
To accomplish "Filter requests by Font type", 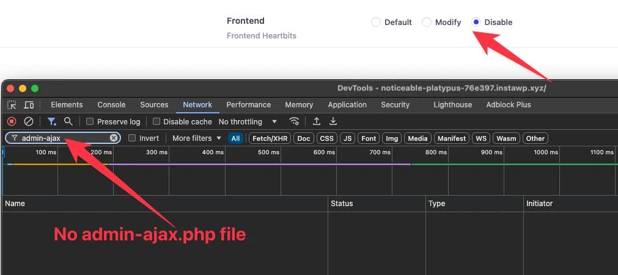I will click(369, 138).
